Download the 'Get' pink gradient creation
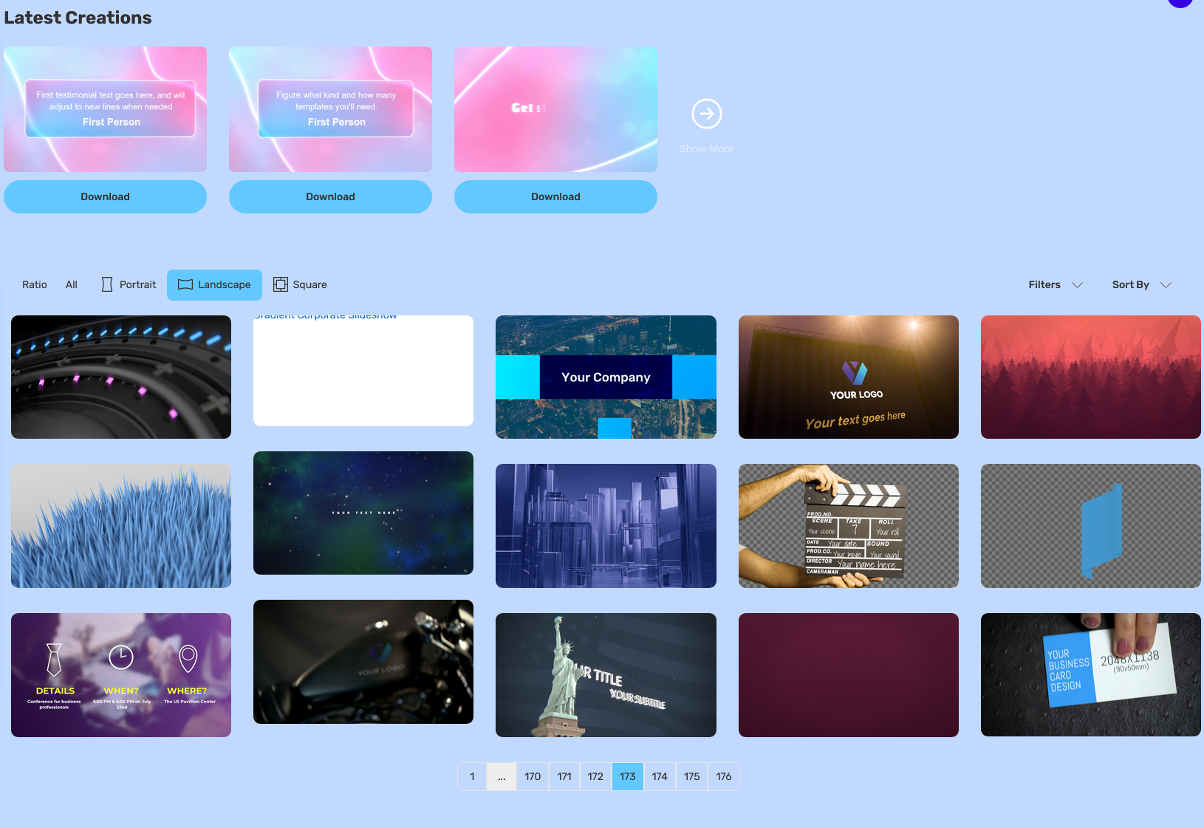 pos(555,197)
